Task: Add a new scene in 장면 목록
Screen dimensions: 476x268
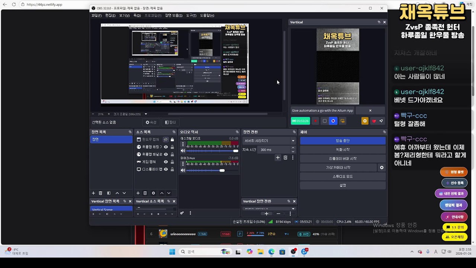Action: pyautogui.click(x=93, y=193)
